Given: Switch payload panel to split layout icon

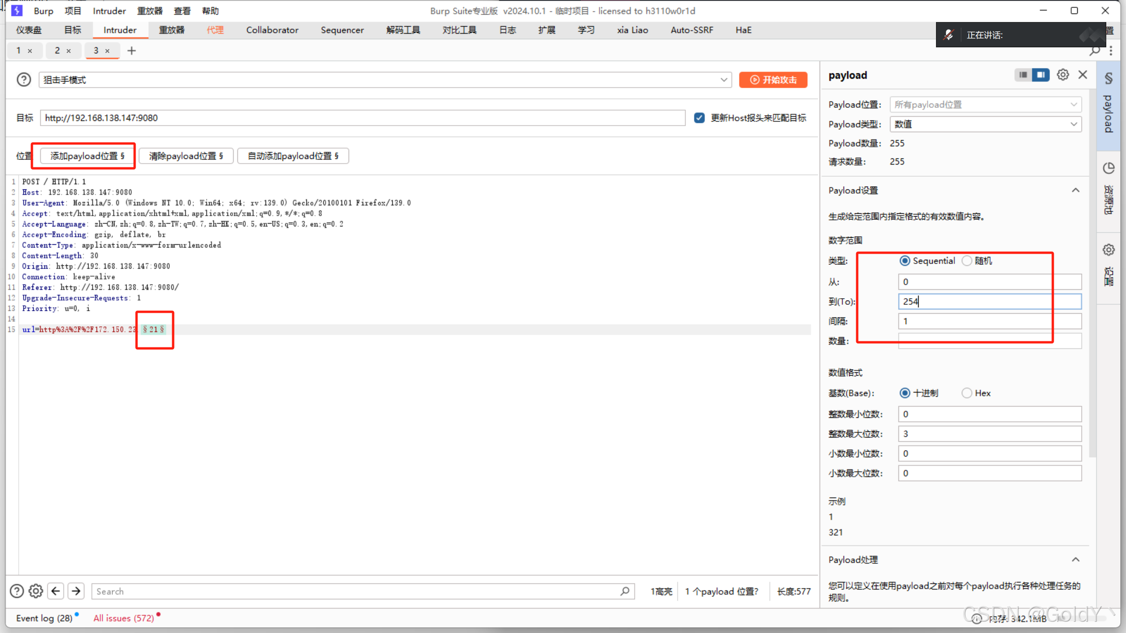Looking at the screenshot, I should click(1041, 75).
